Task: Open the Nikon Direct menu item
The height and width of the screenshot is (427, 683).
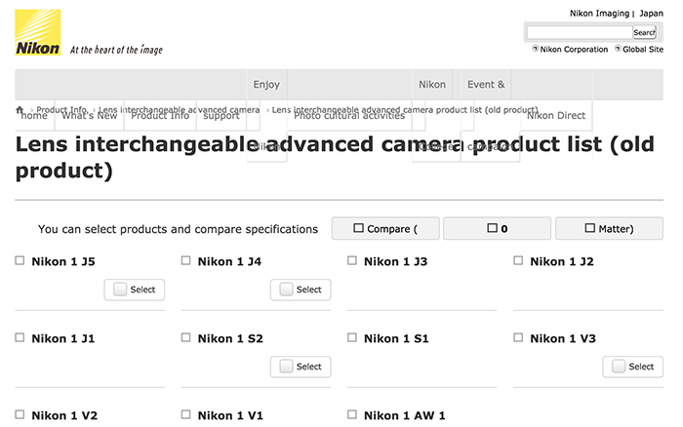Action: [556, 116]
